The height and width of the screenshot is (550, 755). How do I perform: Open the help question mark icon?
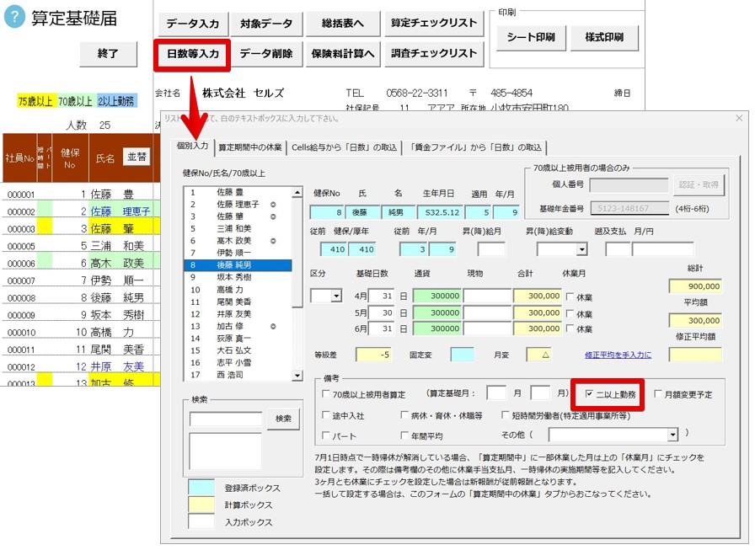[14, 18]
